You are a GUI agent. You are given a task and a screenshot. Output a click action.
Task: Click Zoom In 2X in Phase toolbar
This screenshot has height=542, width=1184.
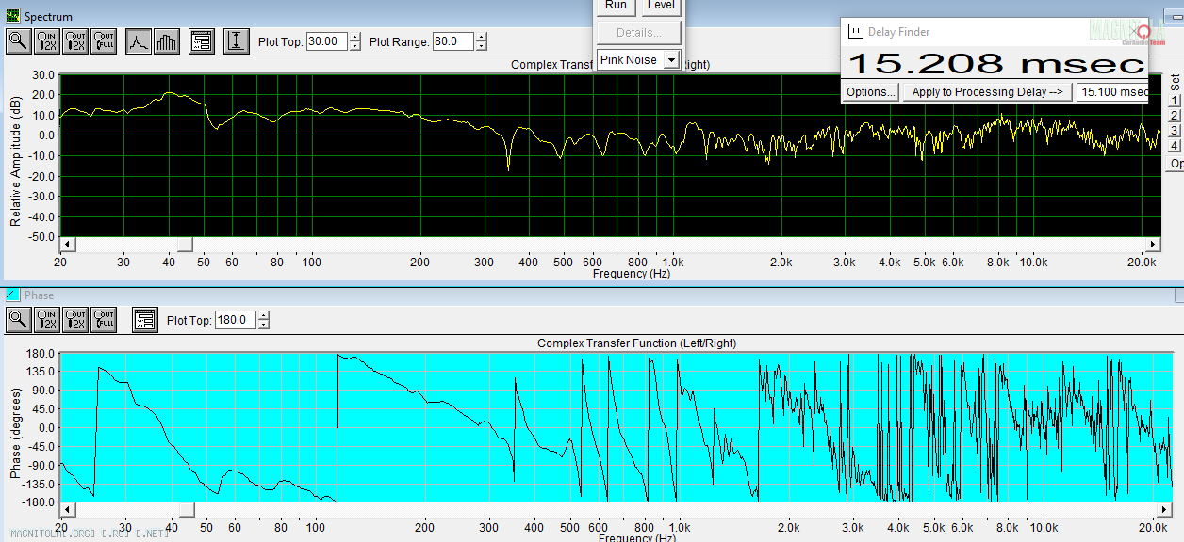coord(47,320)
